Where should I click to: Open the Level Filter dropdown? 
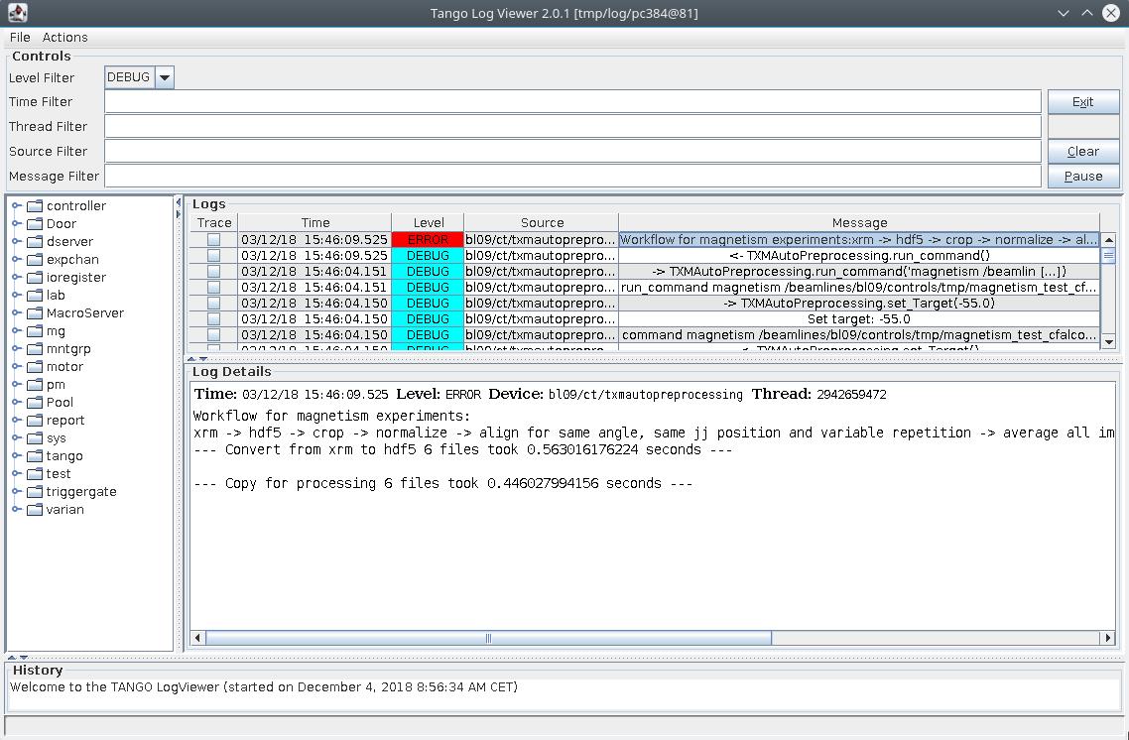pos(163,76)
